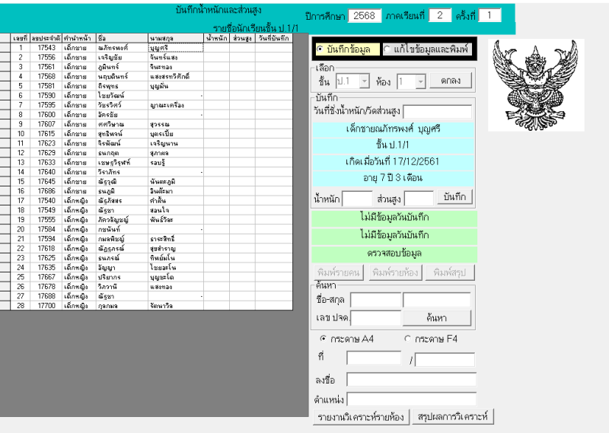Choose กระดาษ A4 paper size
Viewport: 609px width, 433px height.
click(324, 338)
